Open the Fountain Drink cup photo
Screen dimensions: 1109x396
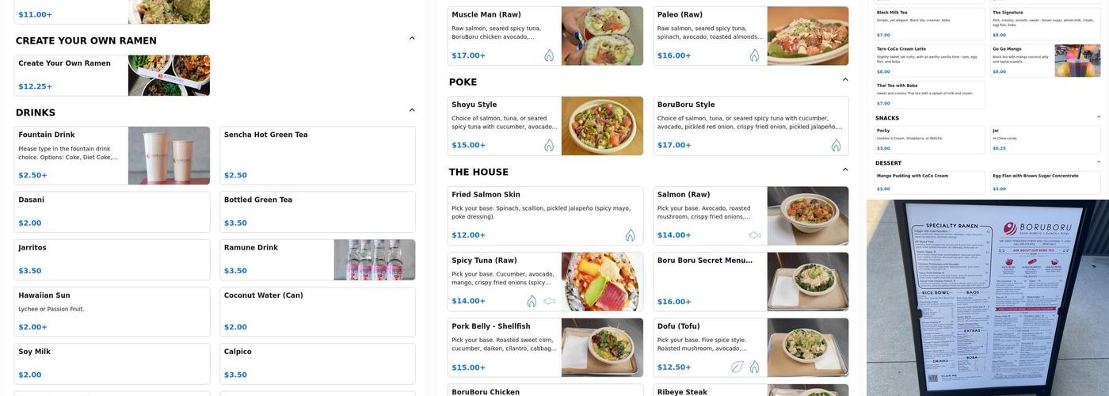coord(169,155)
